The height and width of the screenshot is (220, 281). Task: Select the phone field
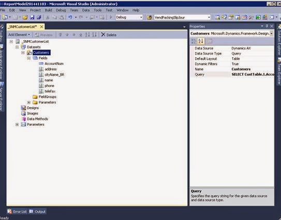49,86
